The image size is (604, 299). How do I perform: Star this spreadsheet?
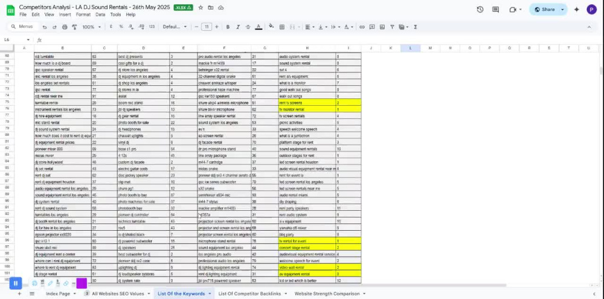[x=201, y=8]
